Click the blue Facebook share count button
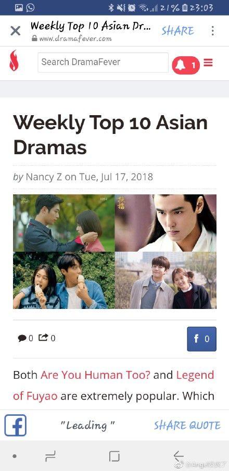This screenshot has height=471, width=229. pyautogui.click(x=201, y=339)
